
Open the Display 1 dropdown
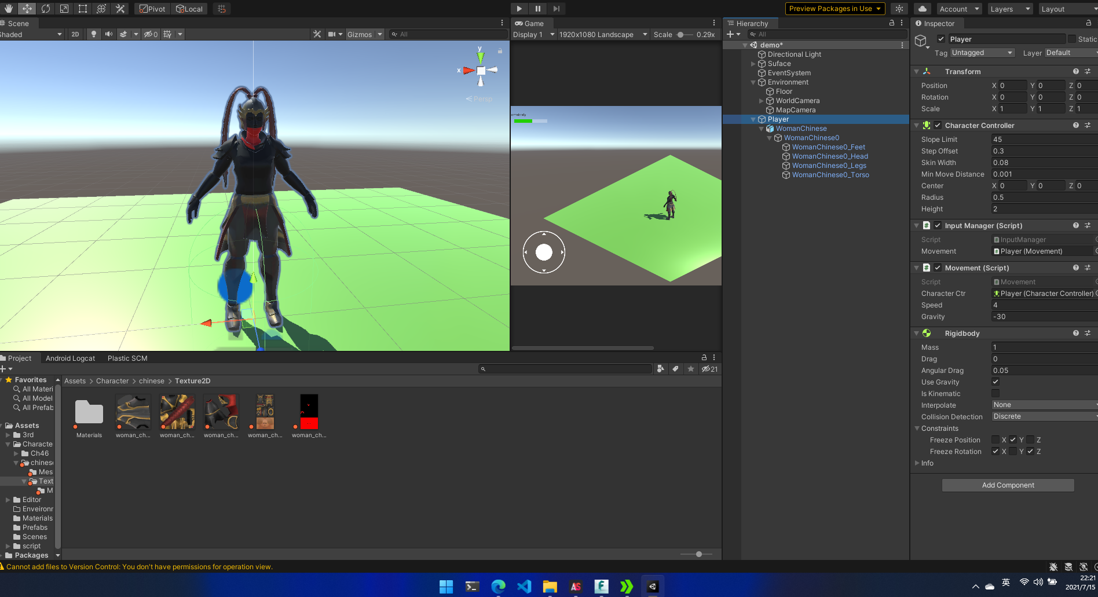(533, 34)
